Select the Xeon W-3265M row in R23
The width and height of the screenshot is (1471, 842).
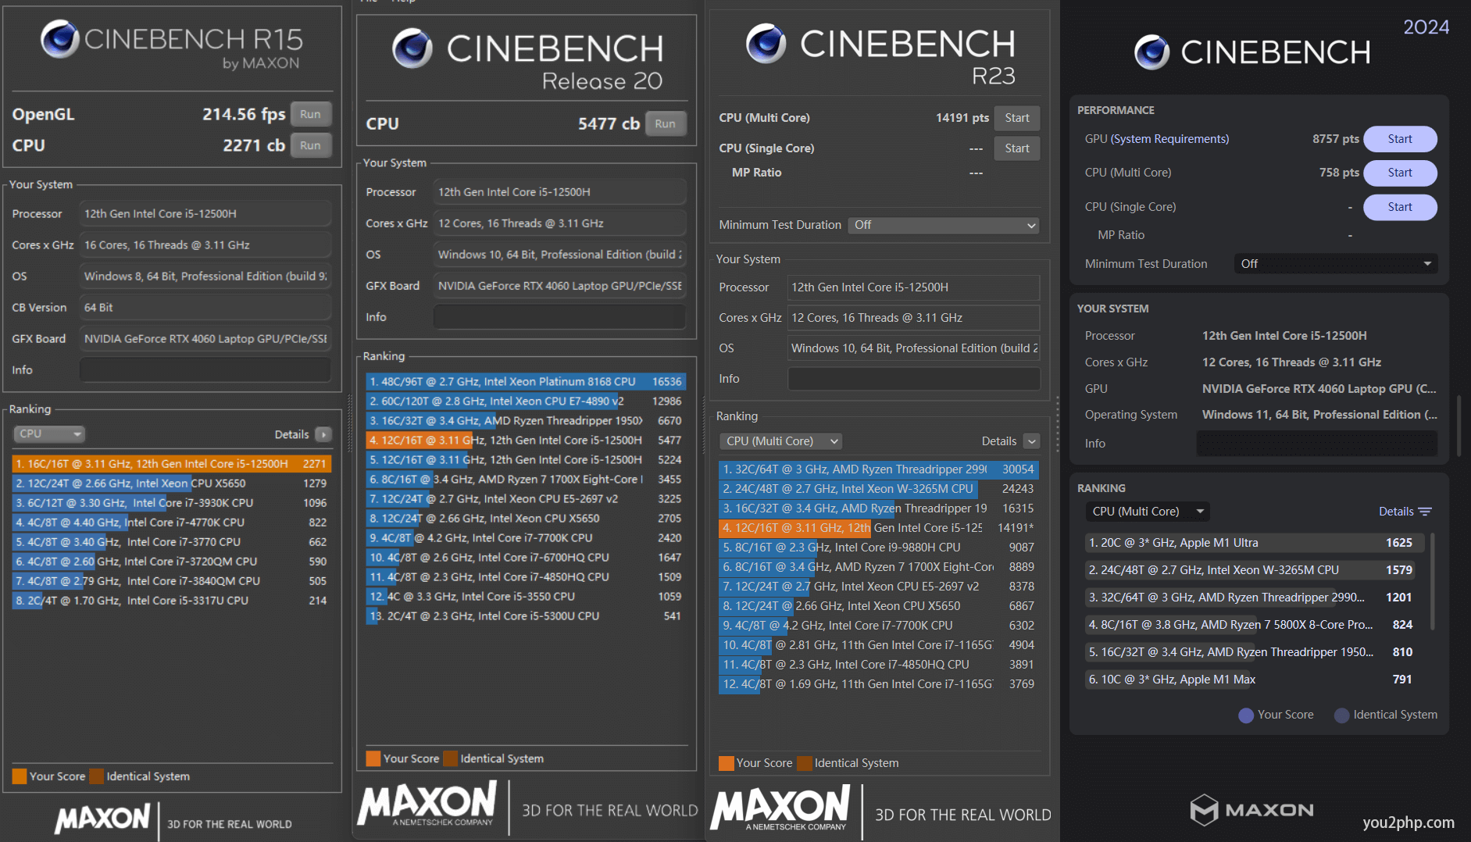pyautogui.click(x=879, y=489)
